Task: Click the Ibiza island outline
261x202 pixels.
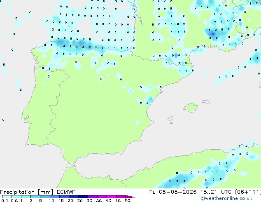Action: pos(170,119)
